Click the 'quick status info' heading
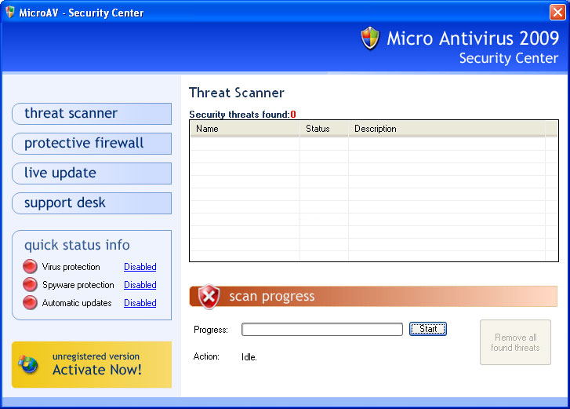Viewport: 570px width, 409px height. coord(77,245)
